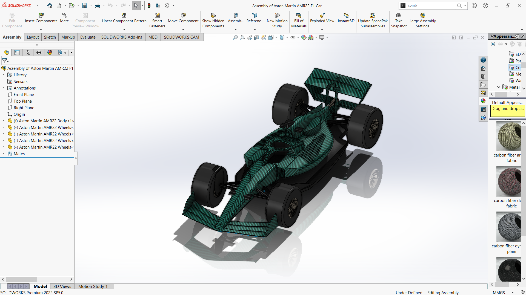Open the Smart Fasteners tool
The image size is (526, 295).
click(157, 21)
